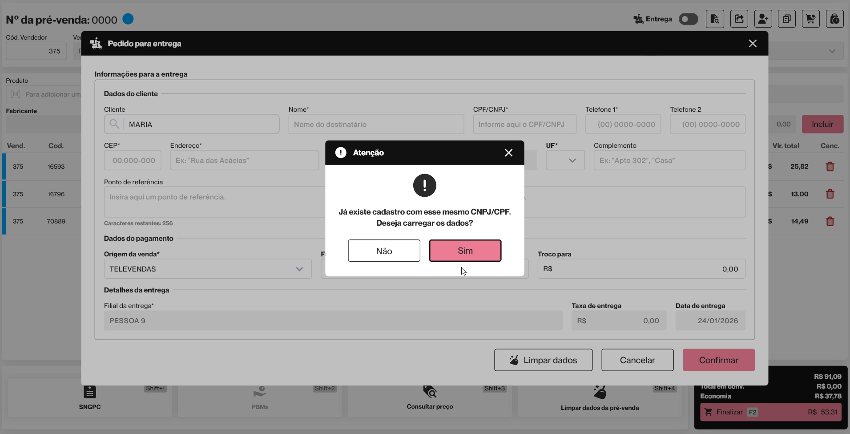Click the Filial da entrega PESSOA 9 field
The height and width of the screenshot is (434, 850).
(333, 320)
